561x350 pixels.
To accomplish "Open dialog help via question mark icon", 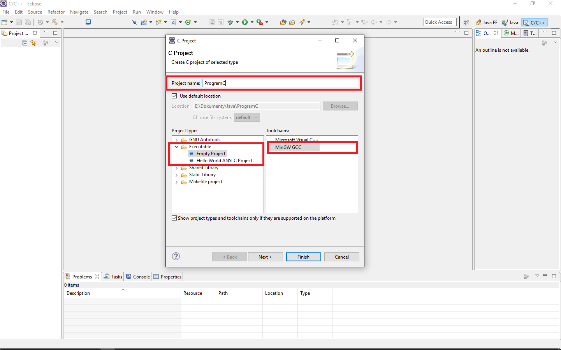I will coord(176,256).
